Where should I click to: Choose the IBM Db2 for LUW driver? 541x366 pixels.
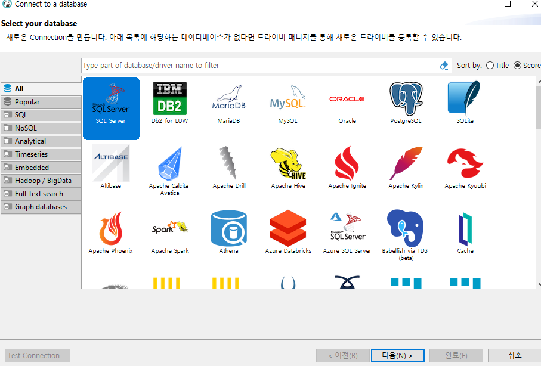pos(170,103)
